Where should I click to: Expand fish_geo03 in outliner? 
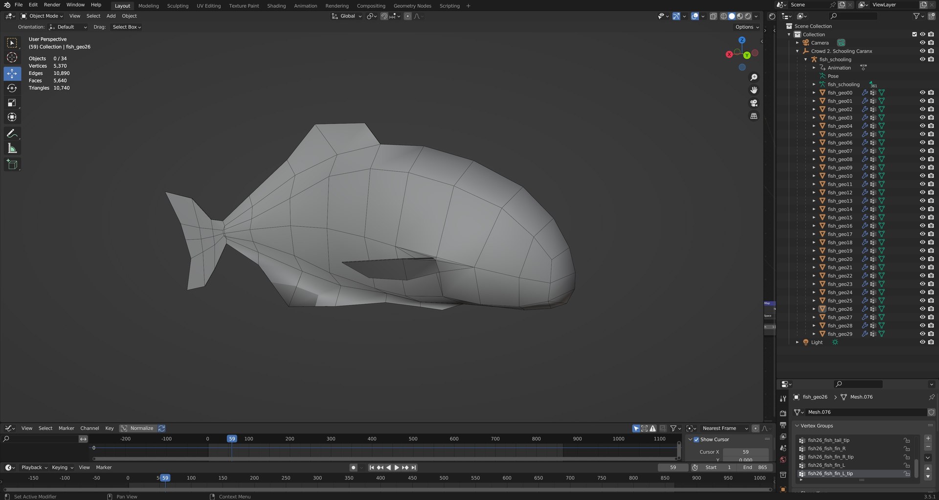tap(814, 117)
